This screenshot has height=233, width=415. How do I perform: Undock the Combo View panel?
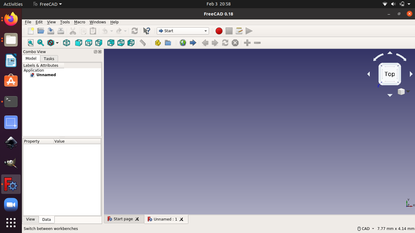[95, 52]
